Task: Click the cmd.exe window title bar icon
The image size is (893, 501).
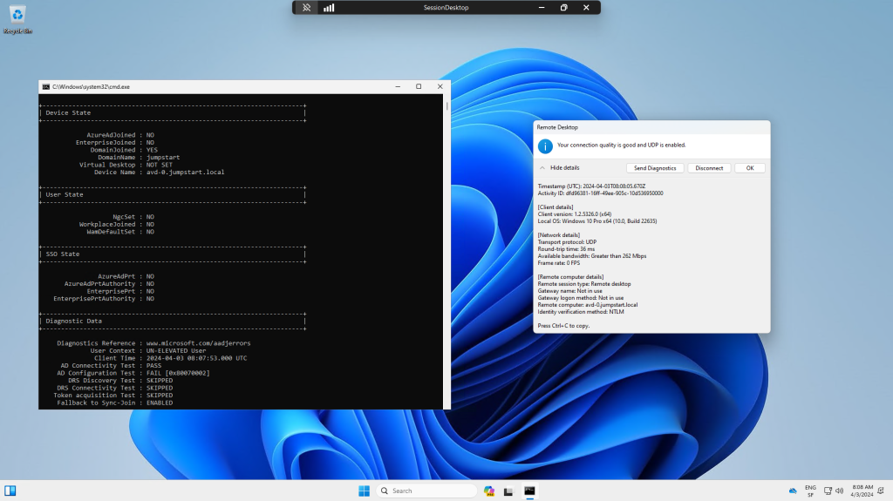Action: [x=46, y=86]
